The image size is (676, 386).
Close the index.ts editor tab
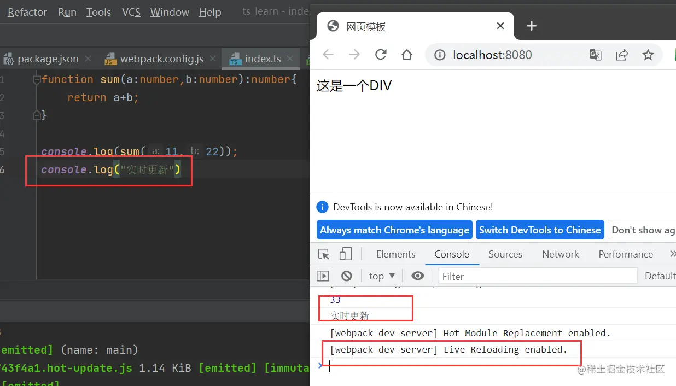click(290, 59)
